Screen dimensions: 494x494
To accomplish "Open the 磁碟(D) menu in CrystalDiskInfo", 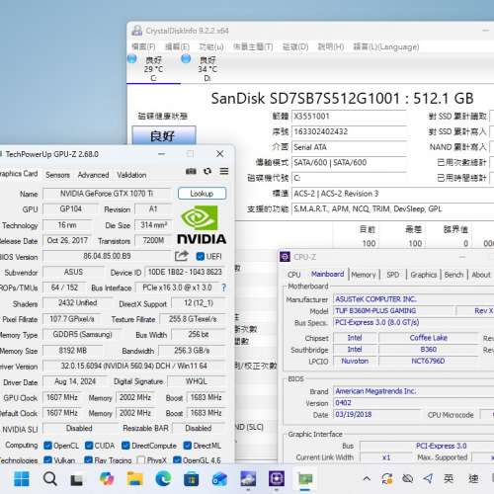I will click(x=295, y=46).
